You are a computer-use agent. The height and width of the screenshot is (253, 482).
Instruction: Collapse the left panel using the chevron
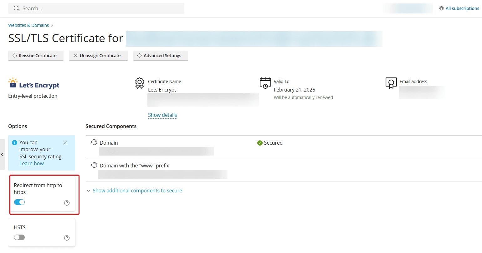point(2,154)
